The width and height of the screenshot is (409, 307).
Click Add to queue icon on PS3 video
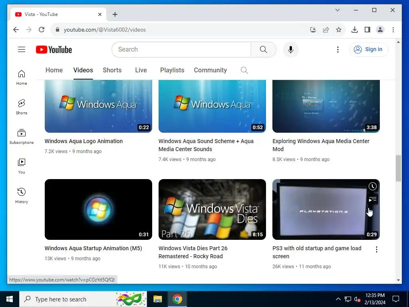[373, 200]
